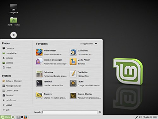Screen dimensions: 158x119
Task: Click the 'Thunderbird Mail' description text
Action: pyautogui.click(x=85, y=54)
